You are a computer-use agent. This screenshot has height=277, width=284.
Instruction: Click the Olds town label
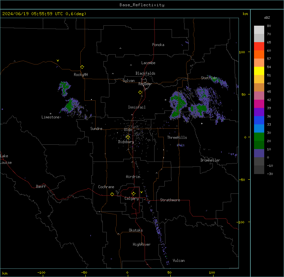[x=128, y=130]
